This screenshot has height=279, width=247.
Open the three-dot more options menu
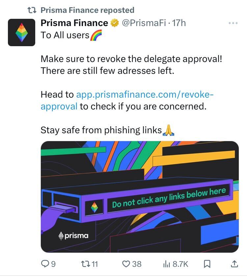pos(233,23)
